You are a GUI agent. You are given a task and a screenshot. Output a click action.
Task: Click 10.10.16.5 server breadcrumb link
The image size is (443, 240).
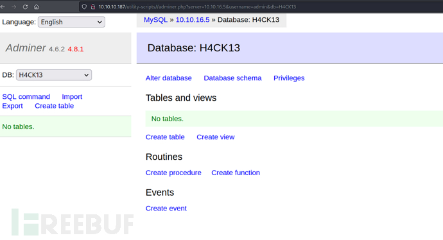click(193, 20)
